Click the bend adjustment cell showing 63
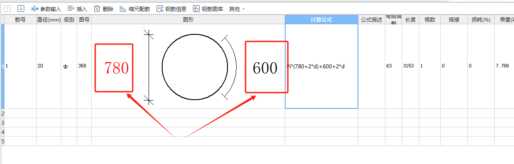The height and width of the screenshot is (164, 514). pos(393,66)
